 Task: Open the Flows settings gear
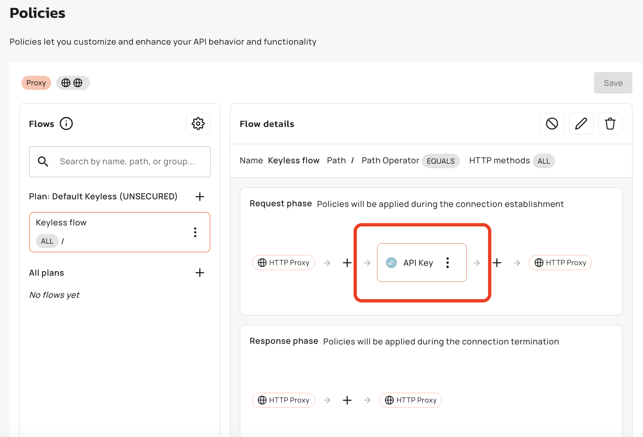click(198, 124)
